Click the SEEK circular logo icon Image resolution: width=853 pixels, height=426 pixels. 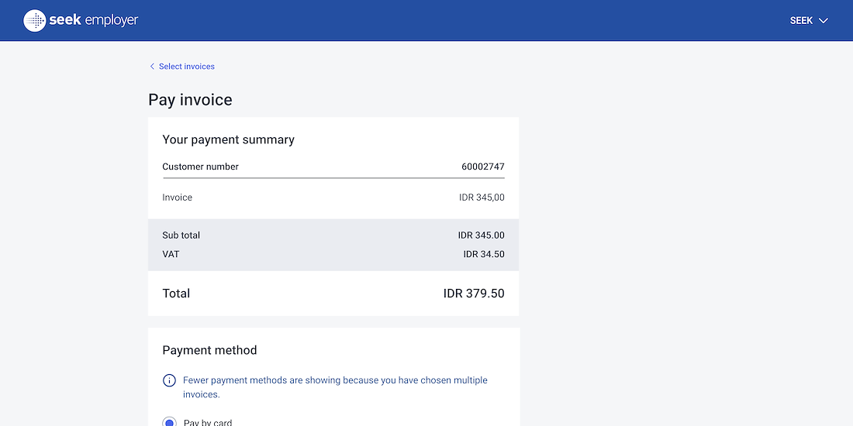point(35,21)
